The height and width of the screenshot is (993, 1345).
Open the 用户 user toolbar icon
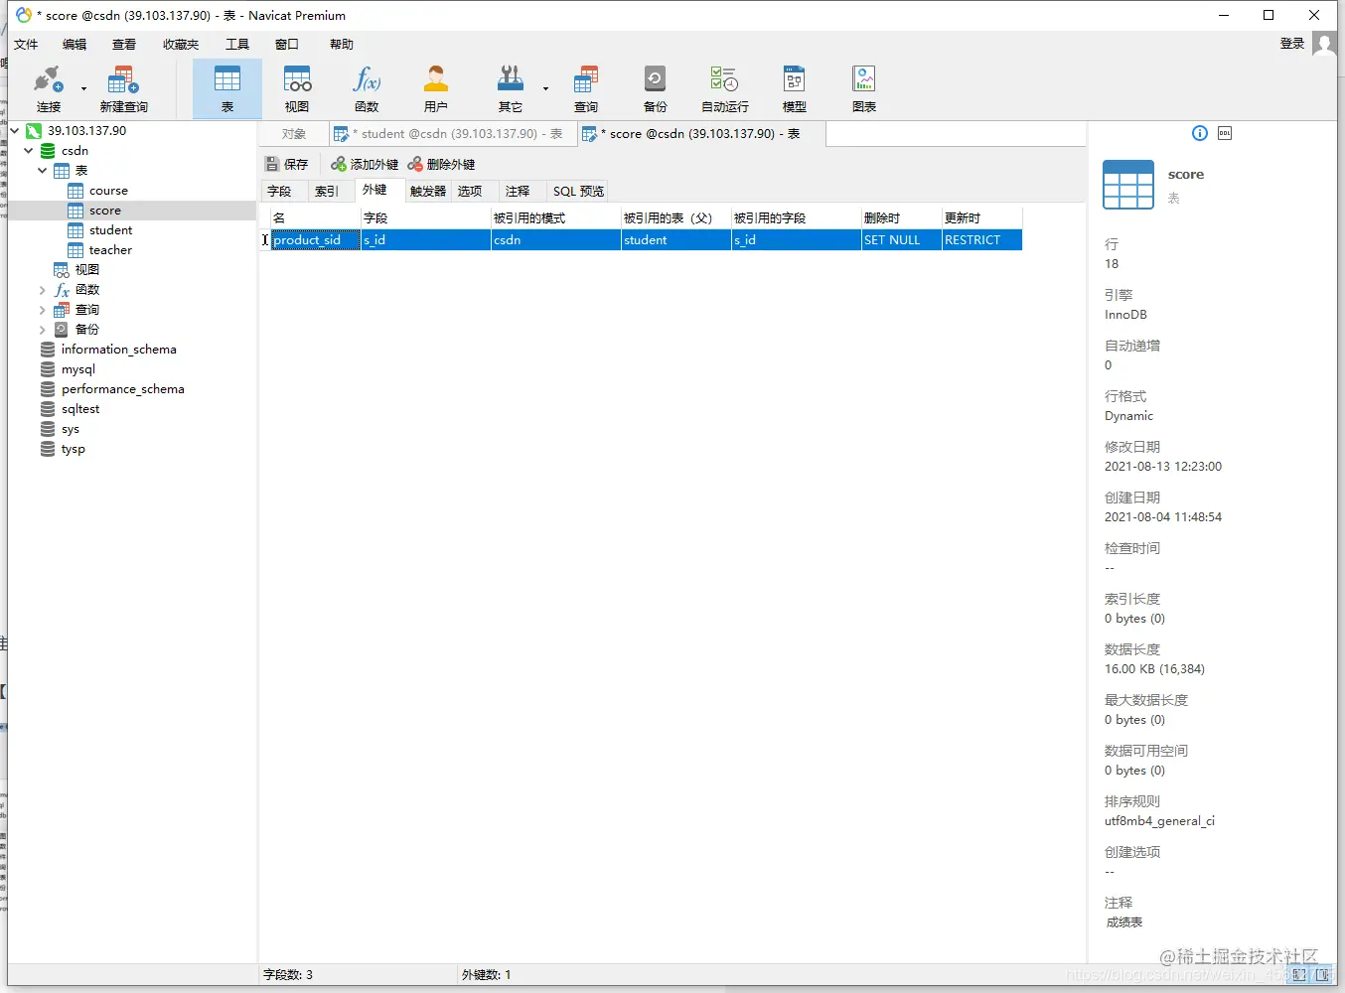(x=435, y=88)
